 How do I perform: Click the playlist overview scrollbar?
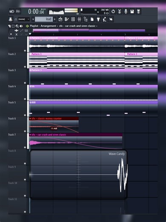89,30
